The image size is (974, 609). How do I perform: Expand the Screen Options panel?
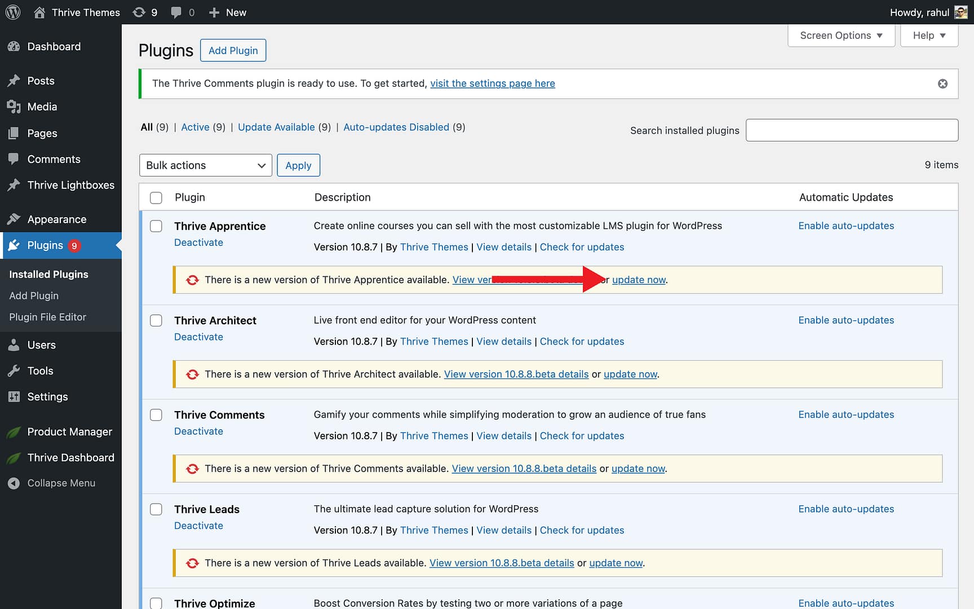pos(841,35)
